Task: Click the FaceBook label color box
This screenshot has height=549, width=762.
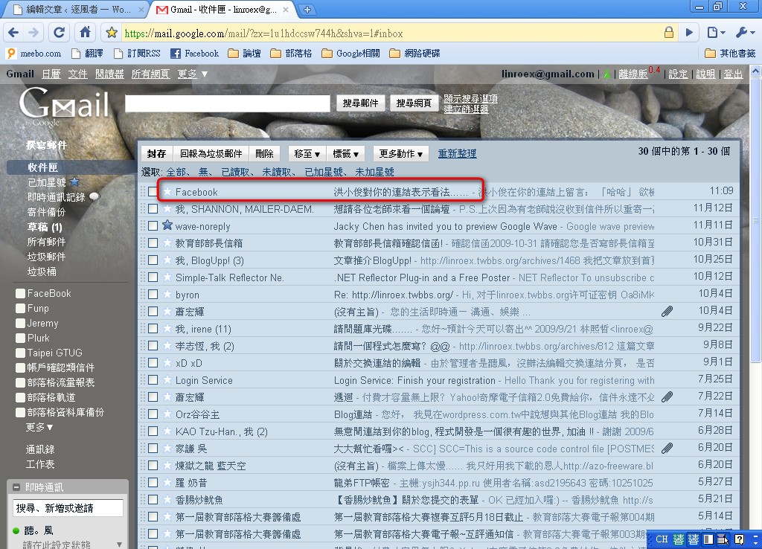Action: 20,293
